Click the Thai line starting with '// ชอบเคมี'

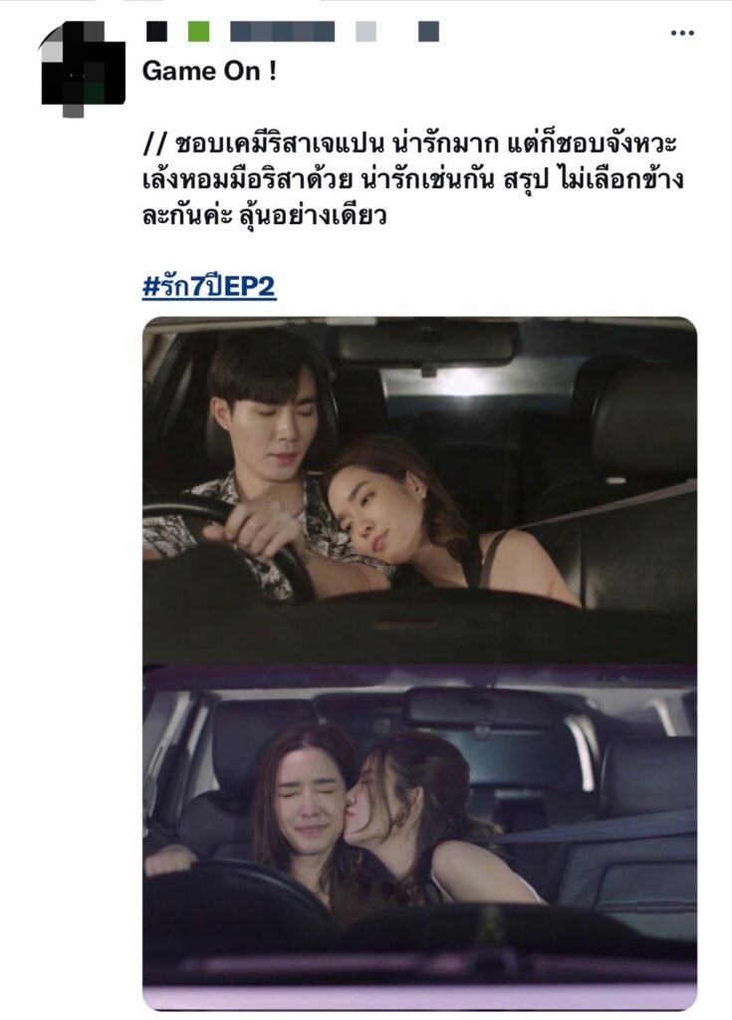tap(410, 143)
